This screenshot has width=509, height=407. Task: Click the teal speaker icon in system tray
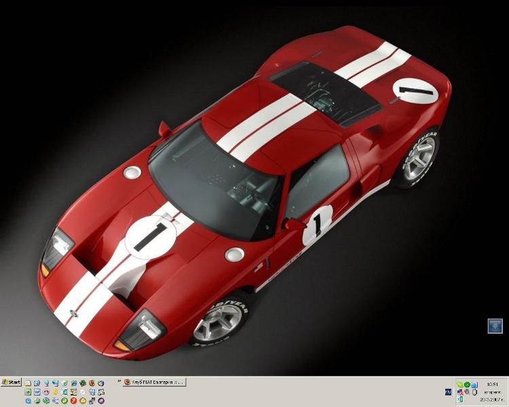tap(459, 399)
